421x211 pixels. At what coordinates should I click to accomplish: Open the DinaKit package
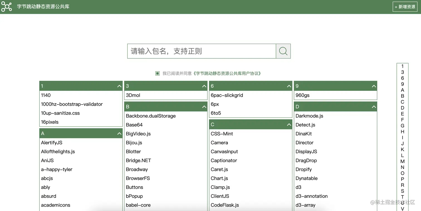(304, 134)
